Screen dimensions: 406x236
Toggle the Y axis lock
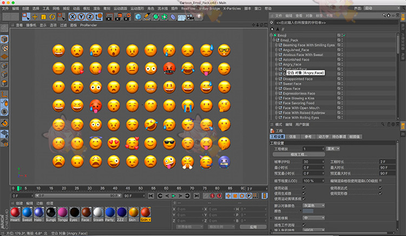[x=81, y=17]
